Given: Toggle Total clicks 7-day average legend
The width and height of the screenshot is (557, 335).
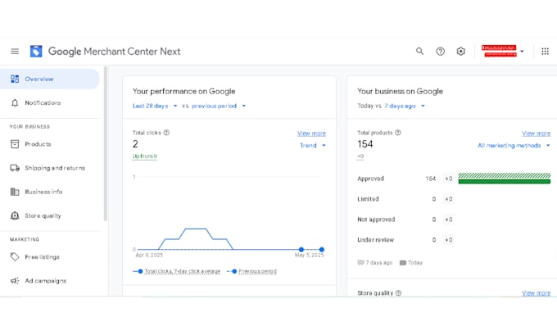Looking at the screenshot, I should [x=177, y=271].
